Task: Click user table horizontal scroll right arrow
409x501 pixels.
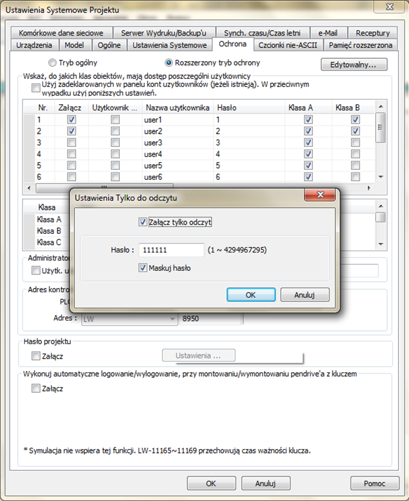Action: [x=369, y=188]
